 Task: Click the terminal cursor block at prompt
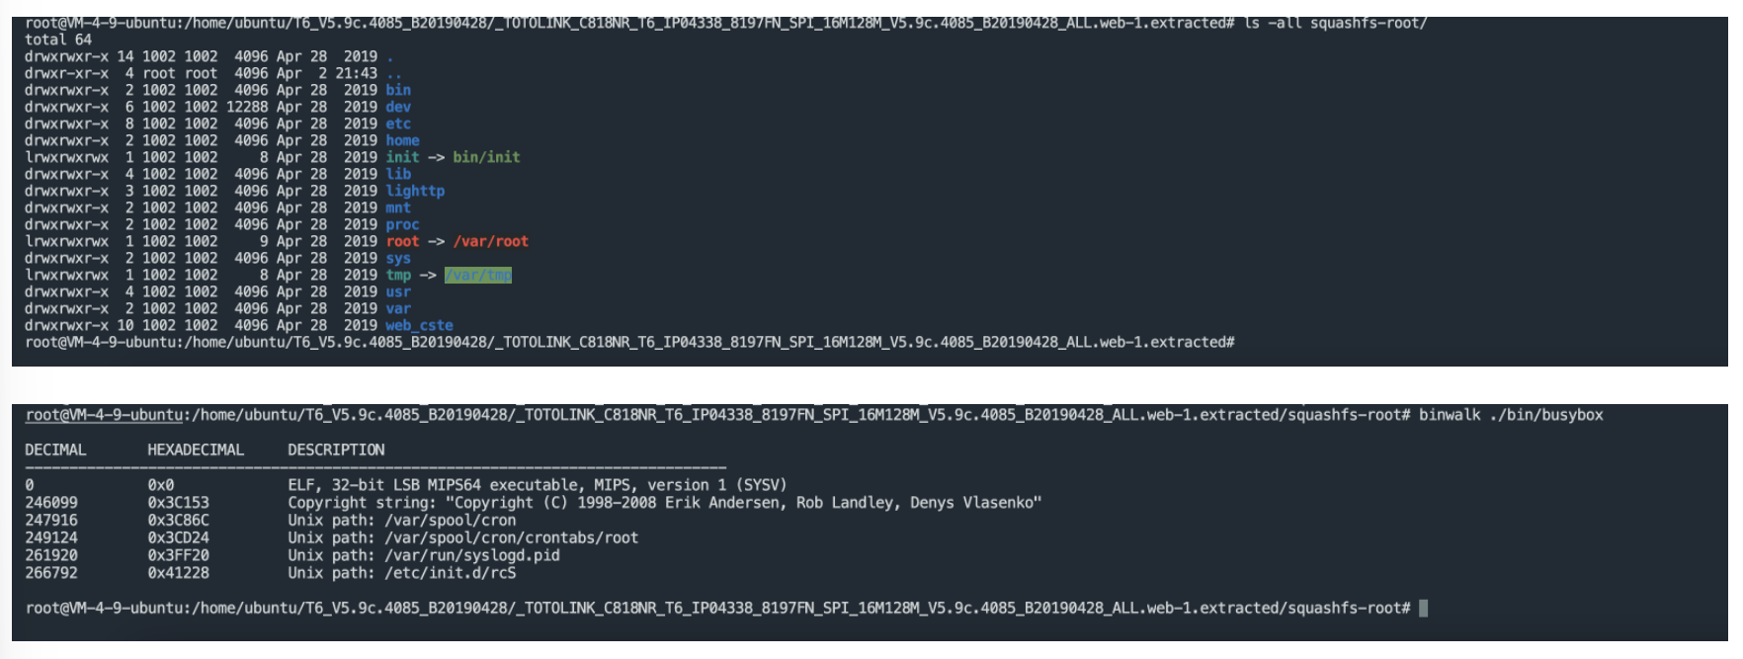tap(1424, 608)
